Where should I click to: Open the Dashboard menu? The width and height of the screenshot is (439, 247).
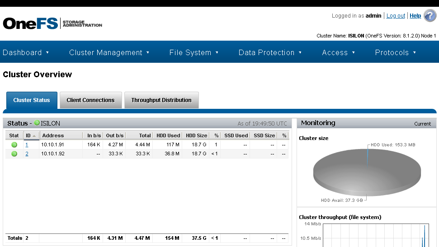pos(22,52)
